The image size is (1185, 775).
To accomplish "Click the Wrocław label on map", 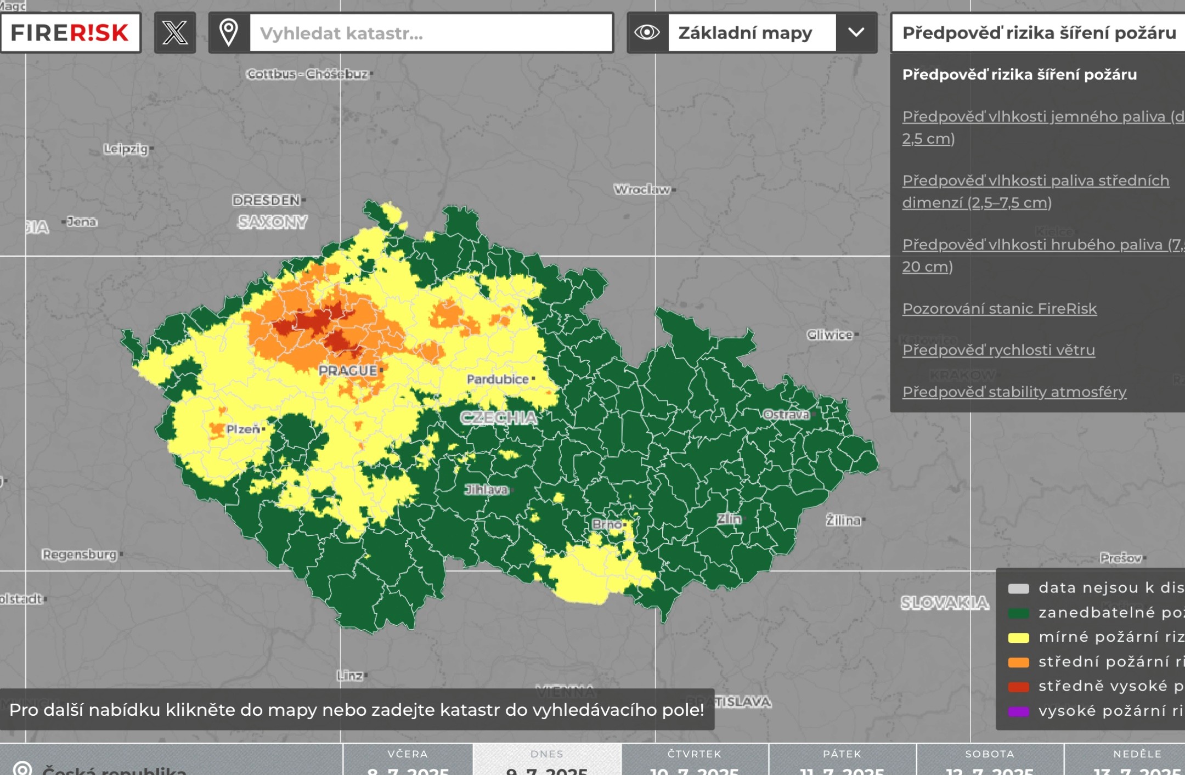I will pyautogui.click(x=642, y=189).
